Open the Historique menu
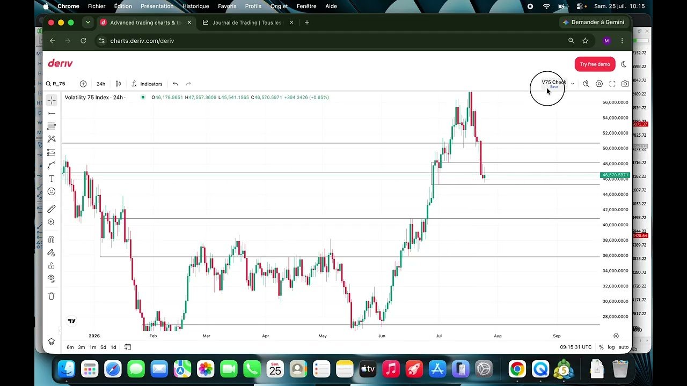This screenshot has height=386, width=687. pyautogui.click(x=195, y=6)
